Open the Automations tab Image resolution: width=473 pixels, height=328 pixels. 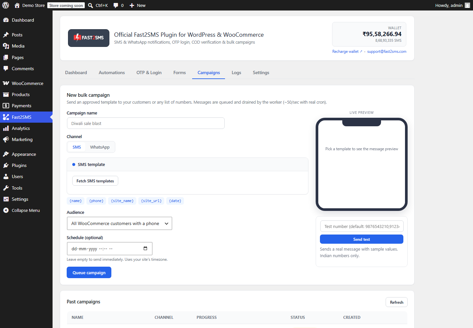[x=112, y=72]
